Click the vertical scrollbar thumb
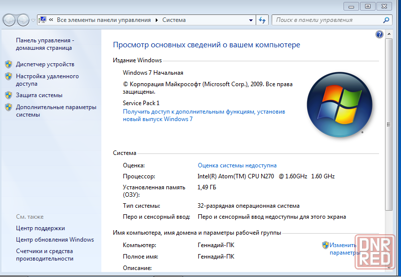401x277 pixels. point(389,125)
